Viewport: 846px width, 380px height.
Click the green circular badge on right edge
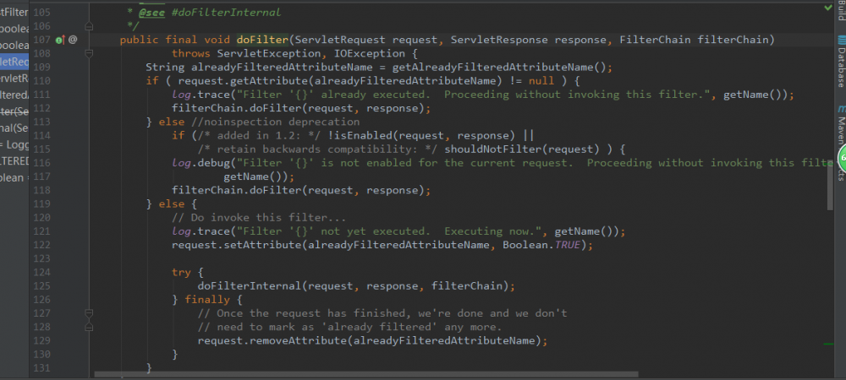coord(842,160)
